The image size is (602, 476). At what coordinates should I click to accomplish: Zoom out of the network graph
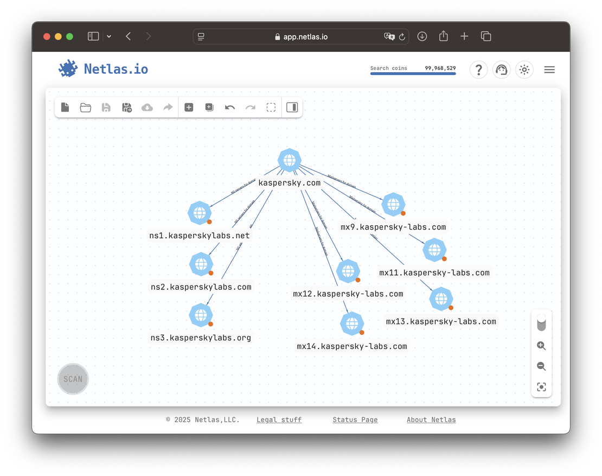541,366
